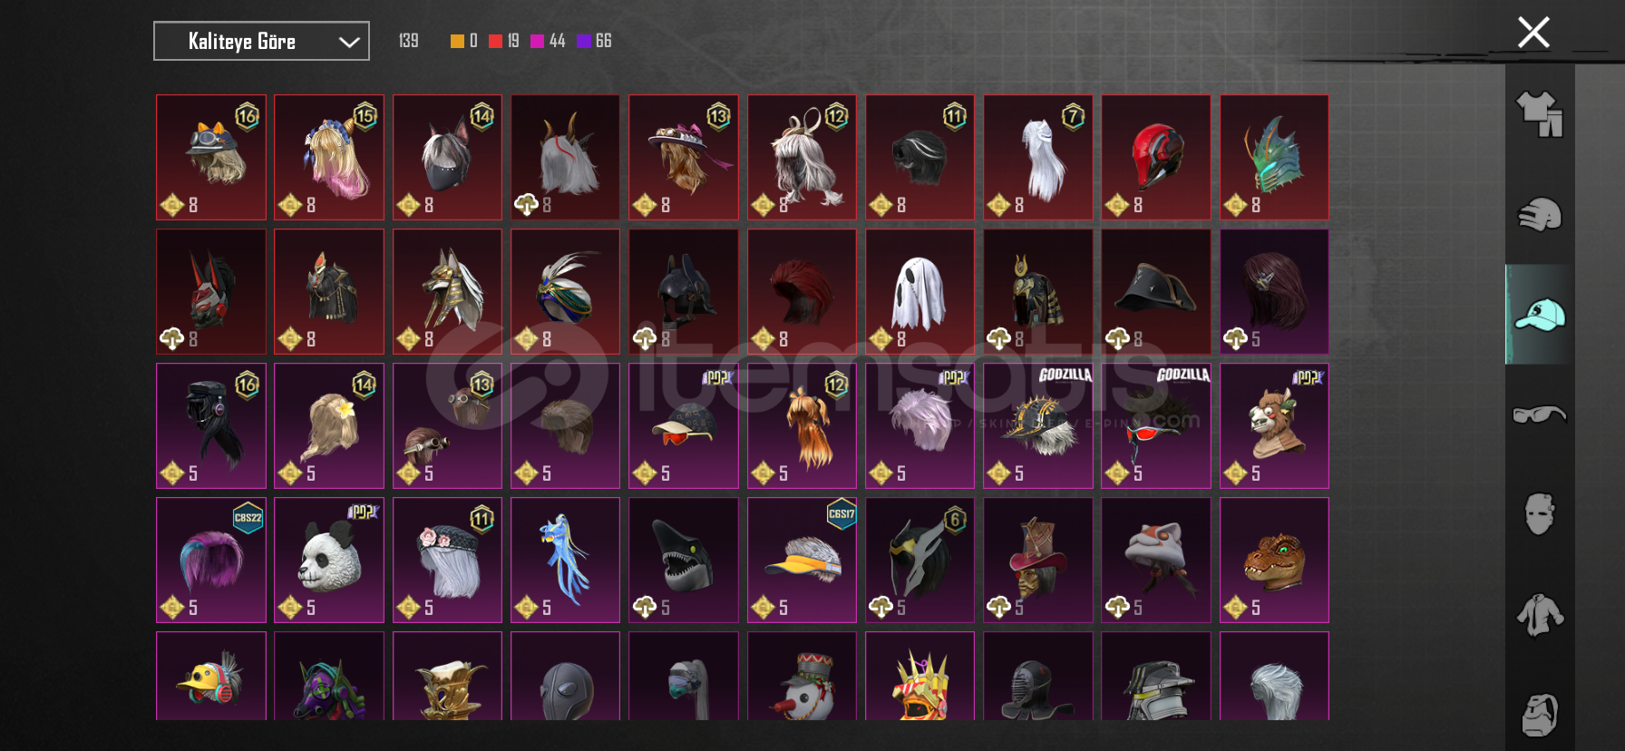
Task: Open the sunglasses category icon
Action: coord(1540,415)
